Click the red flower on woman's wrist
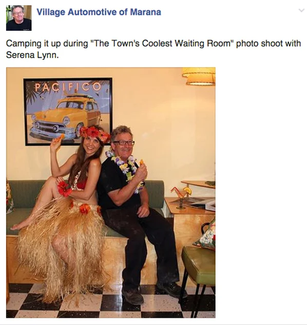This screenshot has width=307, height=325. pos(64,188)
